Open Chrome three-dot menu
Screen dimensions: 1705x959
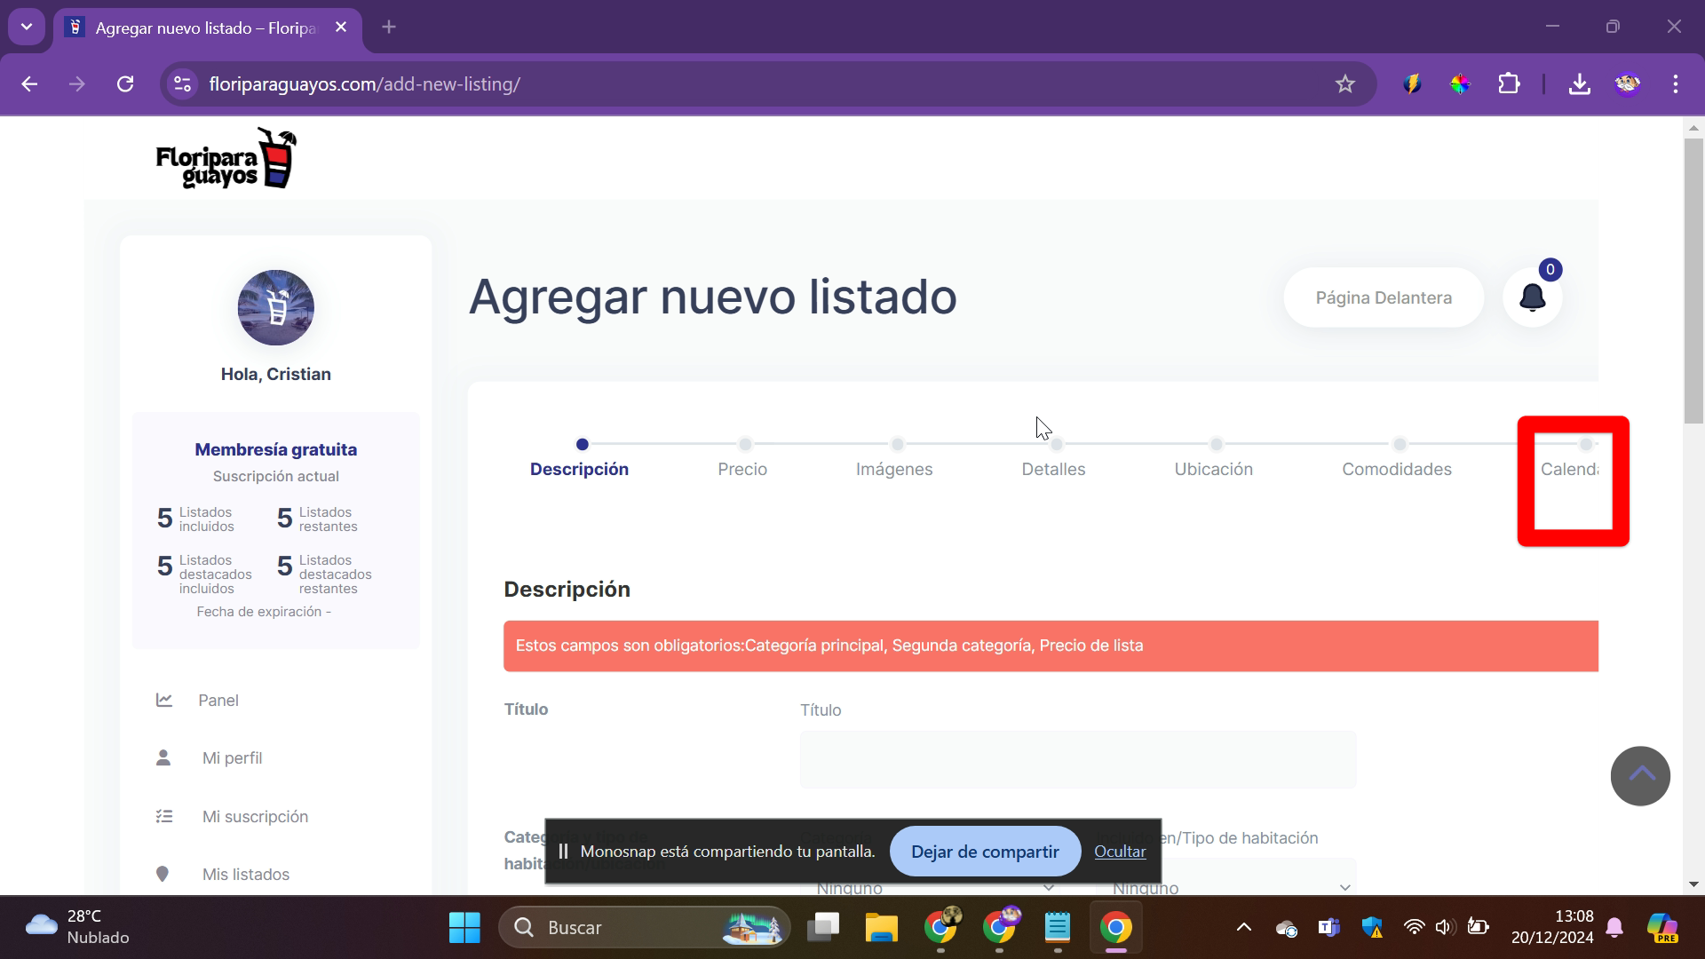coord(1676,84)
